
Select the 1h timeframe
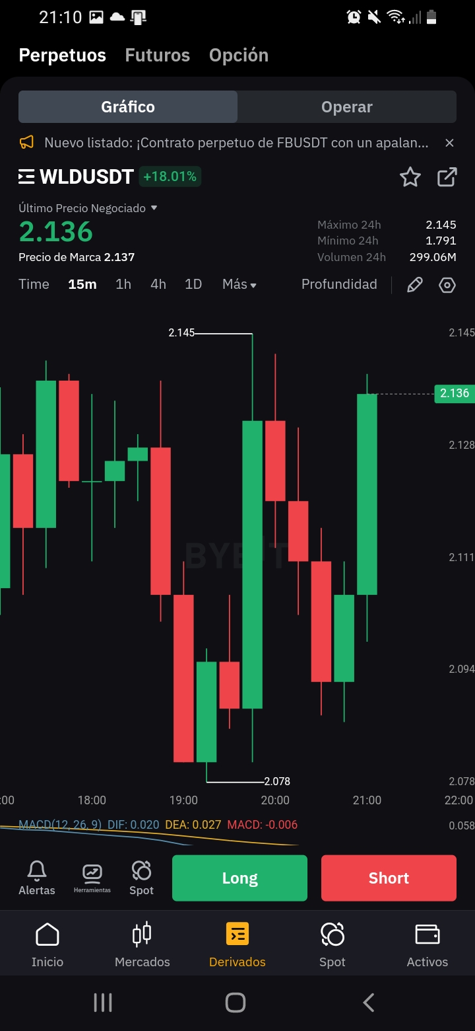click(x=123, y=284)
